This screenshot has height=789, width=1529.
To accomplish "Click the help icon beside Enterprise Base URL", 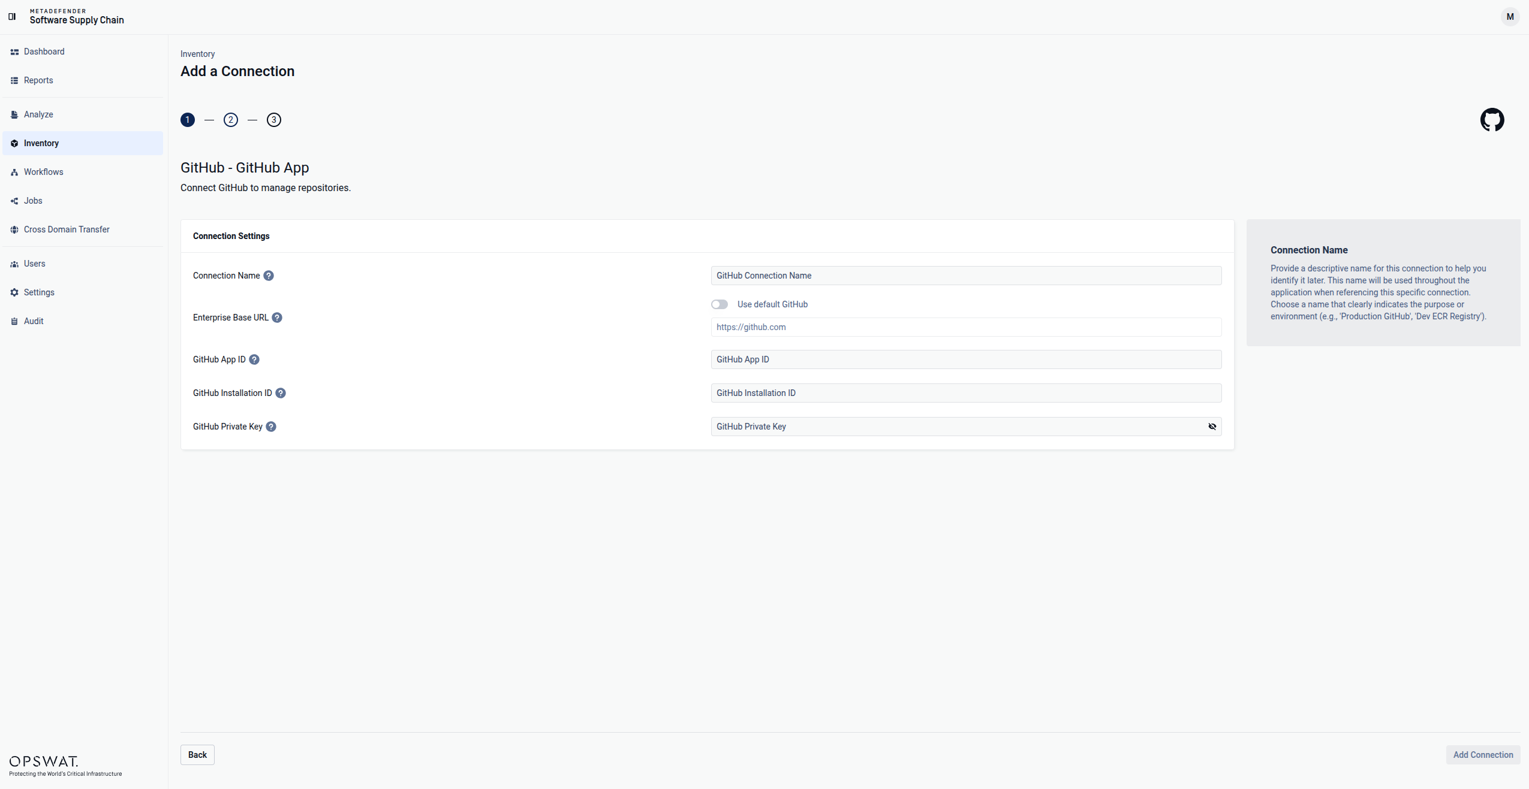I will pyautogui.click(x=277, y=318).
